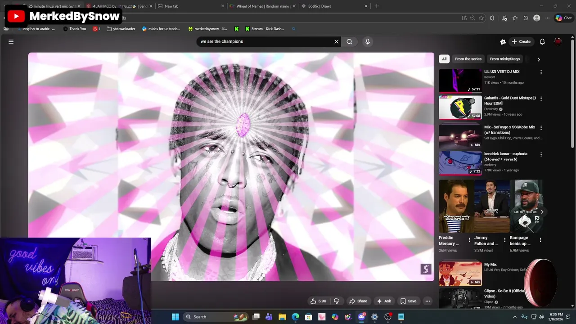
Task: Open browser settings and more menu
Action: [x=547, y=18]
